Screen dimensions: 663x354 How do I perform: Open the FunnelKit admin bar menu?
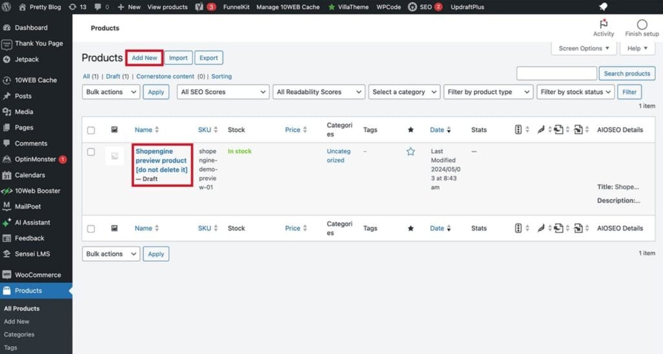click(236, 6)
